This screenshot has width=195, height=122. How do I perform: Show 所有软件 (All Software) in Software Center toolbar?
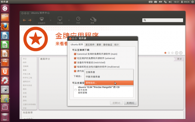42,20
